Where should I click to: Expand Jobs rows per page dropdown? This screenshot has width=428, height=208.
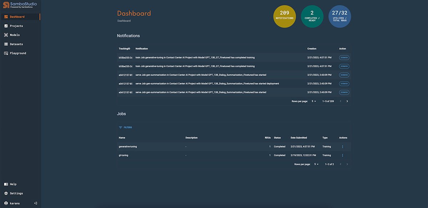[316, 164]
